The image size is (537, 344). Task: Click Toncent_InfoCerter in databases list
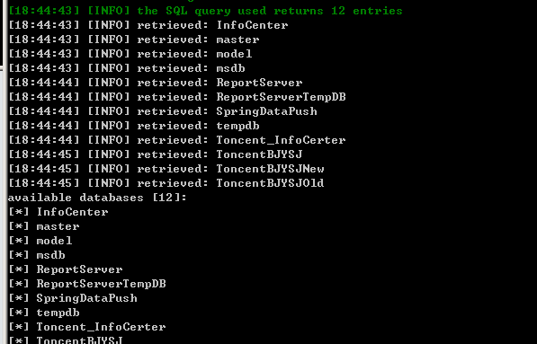coord(101,327)
